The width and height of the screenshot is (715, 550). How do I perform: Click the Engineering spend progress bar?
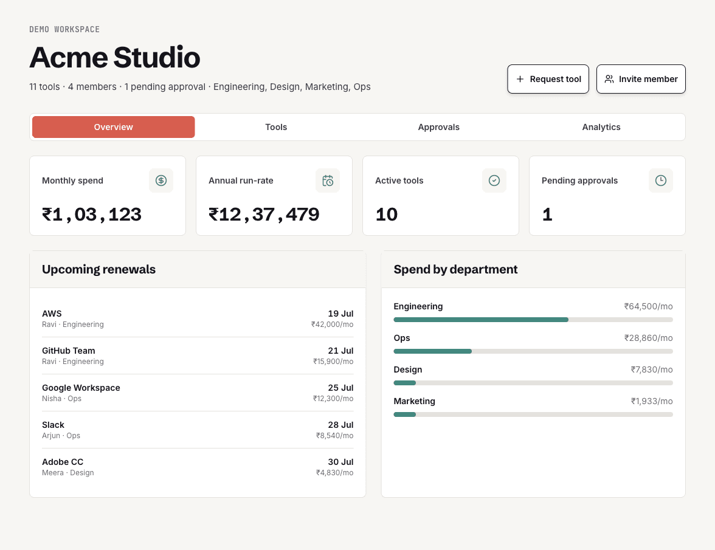(533, 320)
